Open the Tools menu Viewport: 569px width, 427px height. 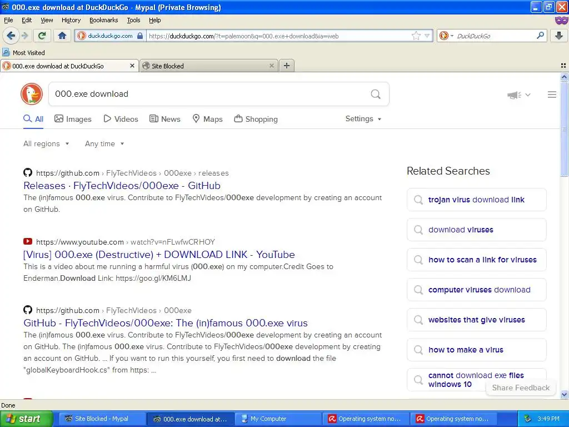coord(133,21)
